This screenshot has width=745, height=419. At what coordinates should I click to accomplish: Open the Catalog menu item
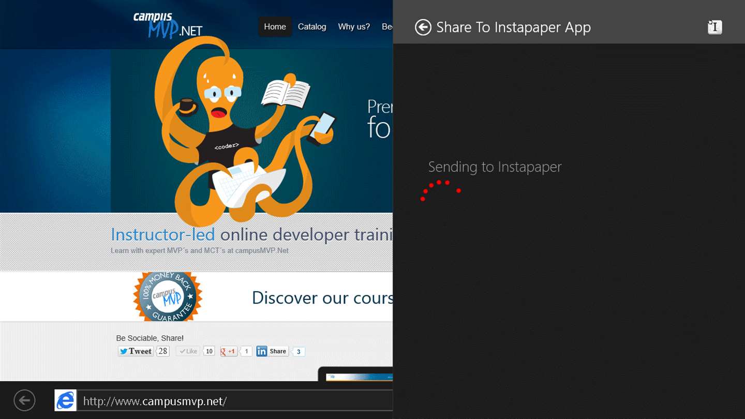click(312, 26)
